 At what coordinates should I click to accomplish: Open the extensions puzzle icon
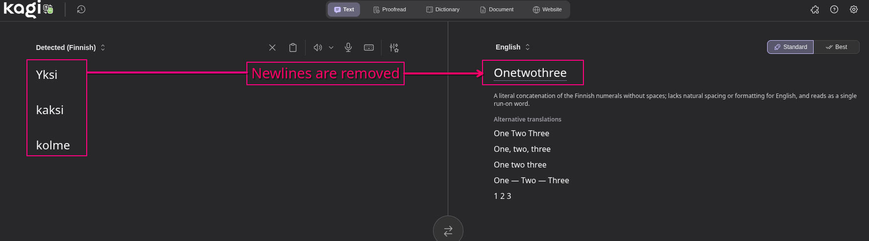[x=815, y=9]
